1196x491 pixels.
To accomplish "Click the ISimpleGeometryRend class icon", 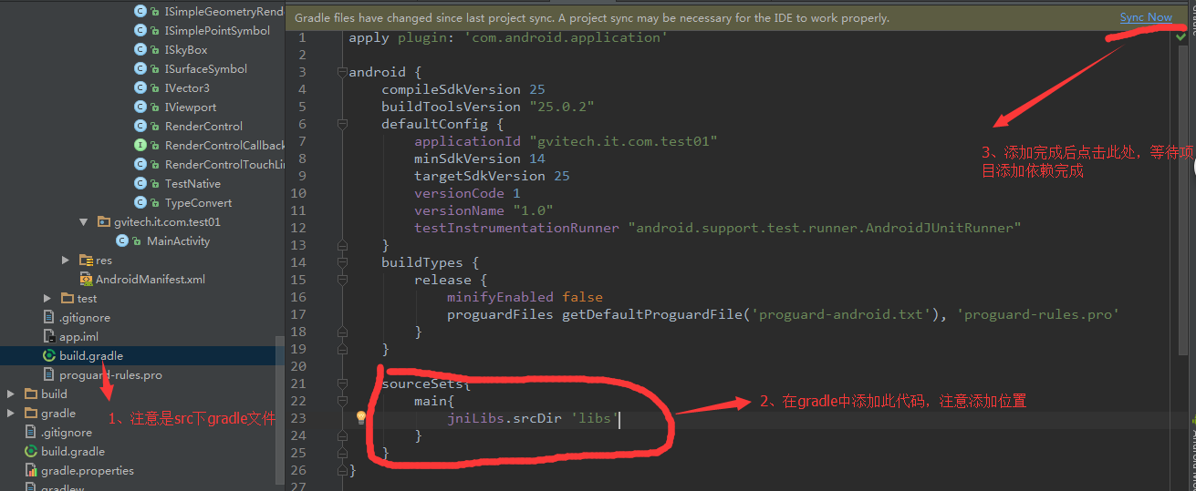I will click(140, 11).
